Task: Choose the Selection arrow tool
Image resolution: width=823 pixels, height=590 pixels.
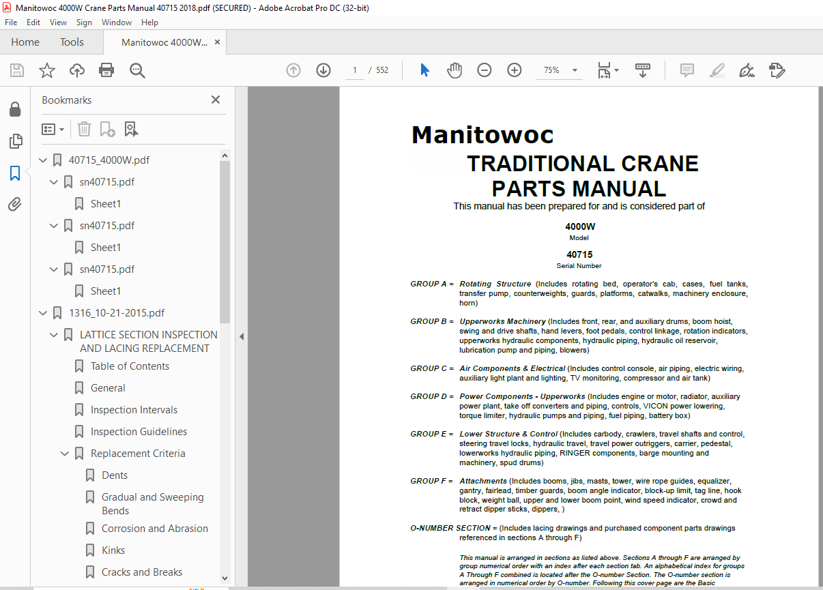Action: point(424,70)
